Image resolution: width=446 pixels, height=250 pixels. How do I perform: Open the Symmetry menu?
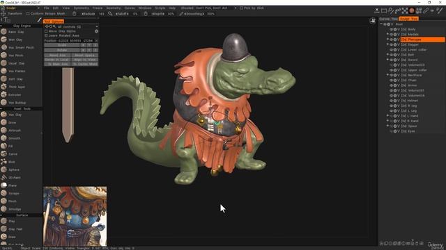pos(81,8)
